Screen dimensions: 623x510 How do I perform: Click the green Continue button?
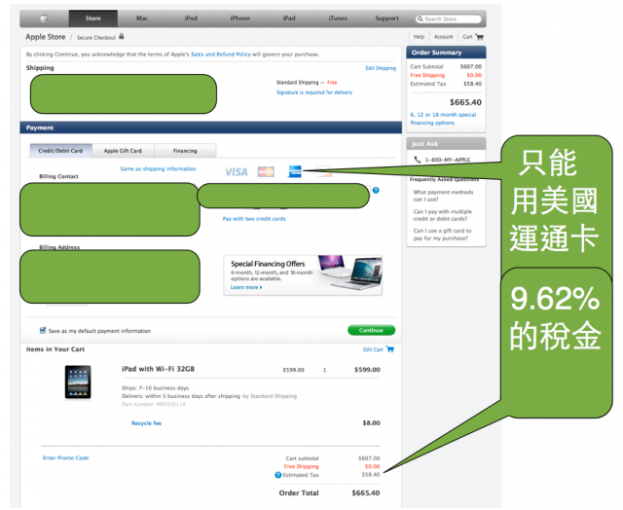point(372,330)
